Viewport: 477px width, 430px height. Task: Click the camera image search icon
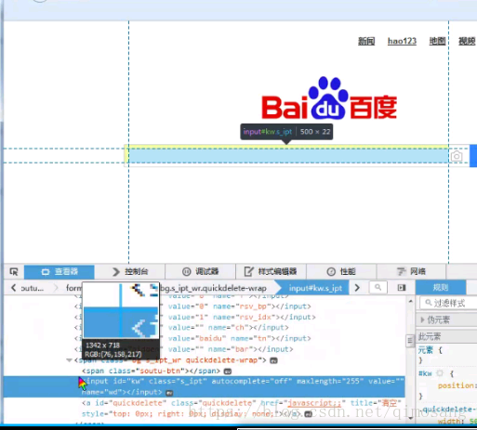coord(457,156)
